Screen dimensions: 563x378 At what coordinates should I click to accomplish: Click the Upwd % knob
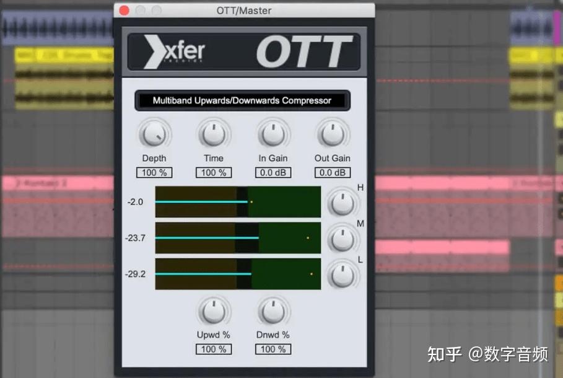click(x=214, y=311)
